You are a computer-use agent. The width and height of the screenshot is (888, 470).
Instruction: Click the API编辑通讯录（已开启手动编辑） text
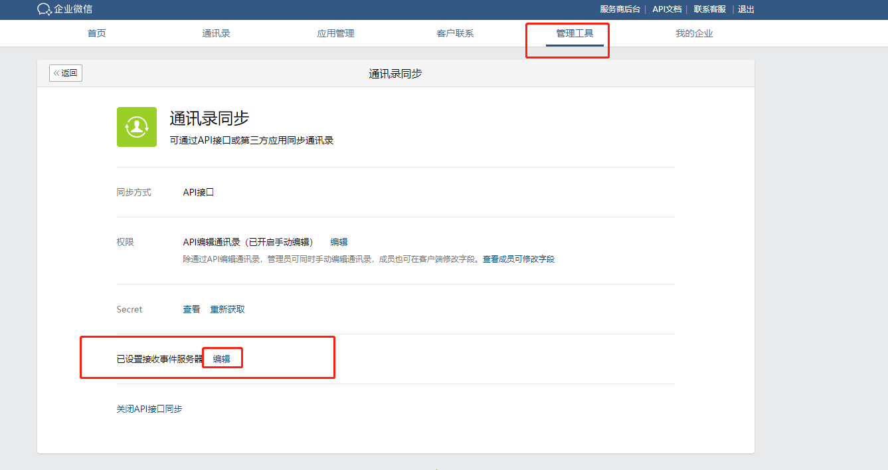[x=248, y=242]
